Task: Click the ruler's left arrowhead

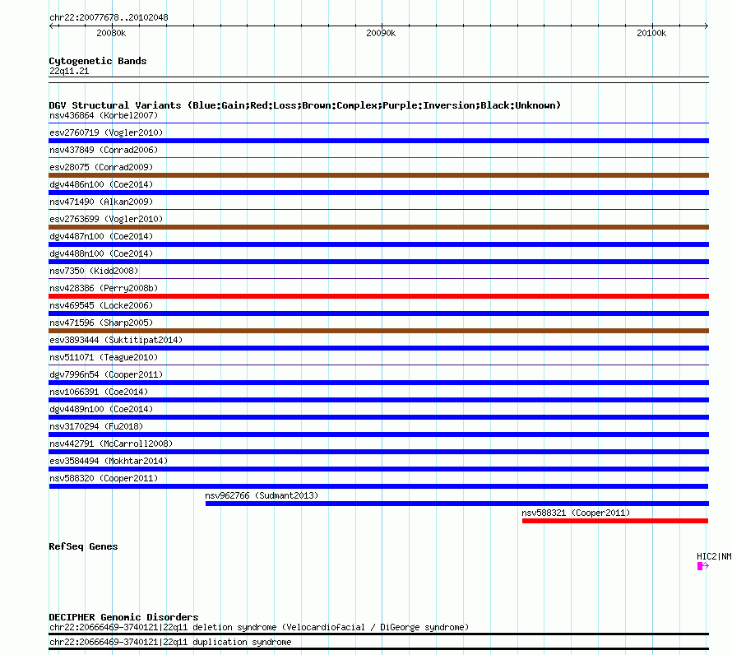Action: pos(52,26)
